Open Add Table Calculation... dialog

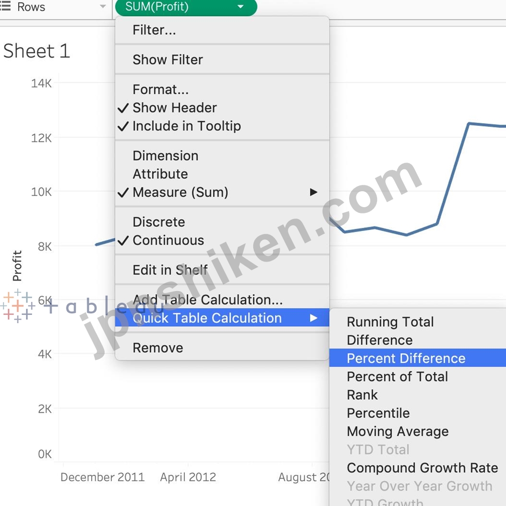click(x=207, y=300)
